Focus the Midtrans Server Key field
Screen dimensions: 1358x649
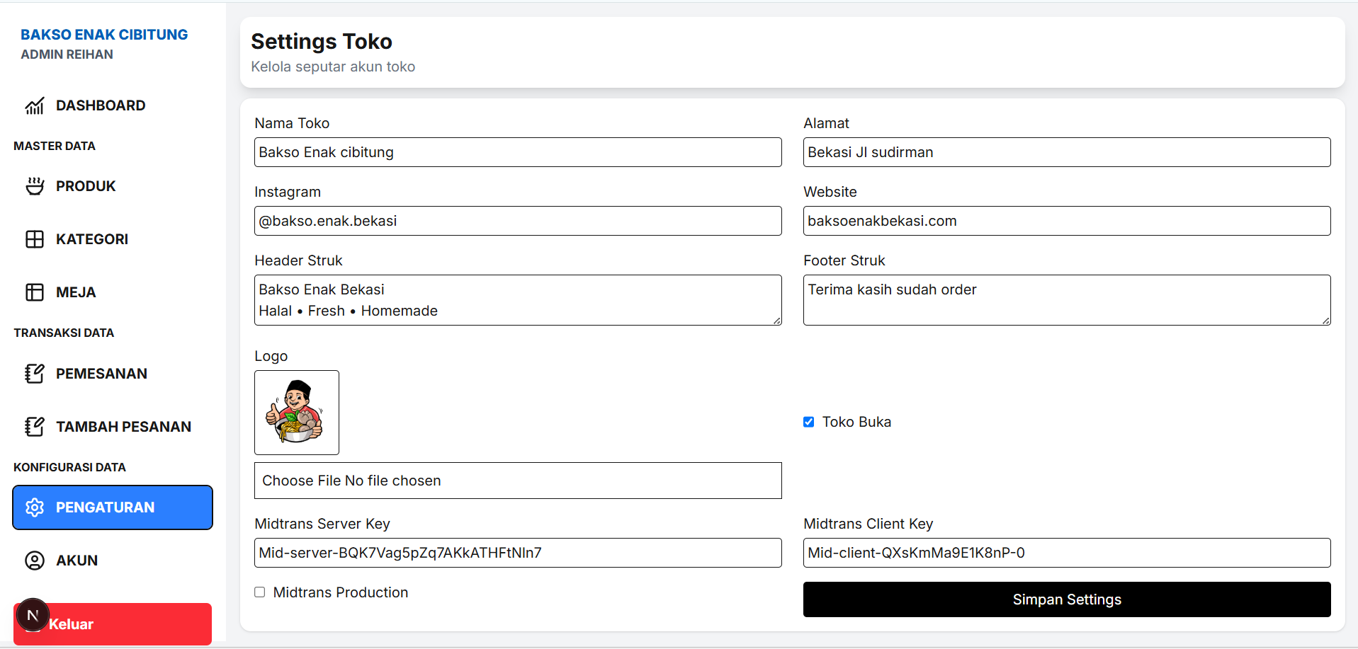(x=518, y=553)
